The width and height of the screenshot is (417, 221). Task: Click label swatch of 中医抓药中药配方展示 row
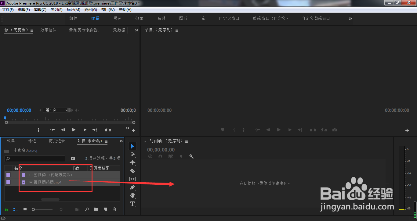pos(9,175)
